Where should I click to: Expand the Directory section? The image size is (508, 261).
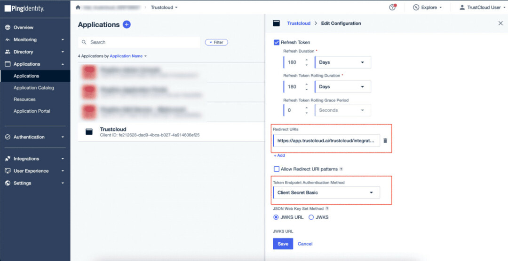click(x=63, y=52)
